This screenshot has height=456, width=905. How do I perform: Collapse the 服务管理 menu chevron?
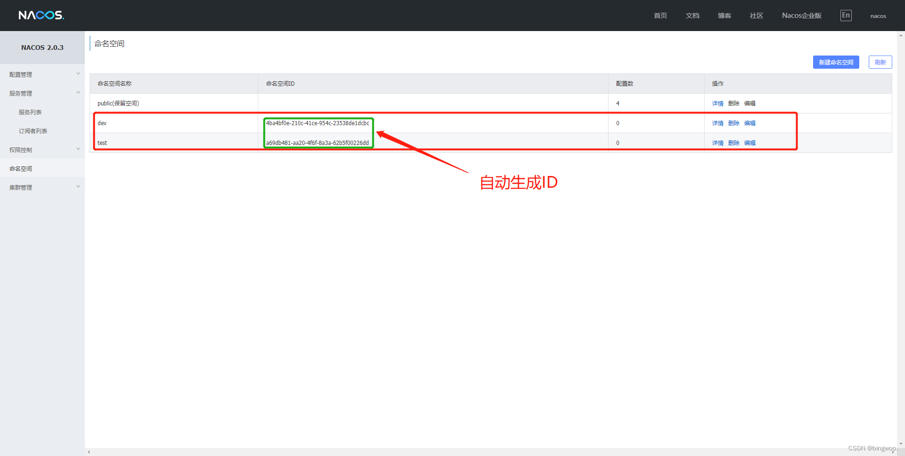click(78, 93)
